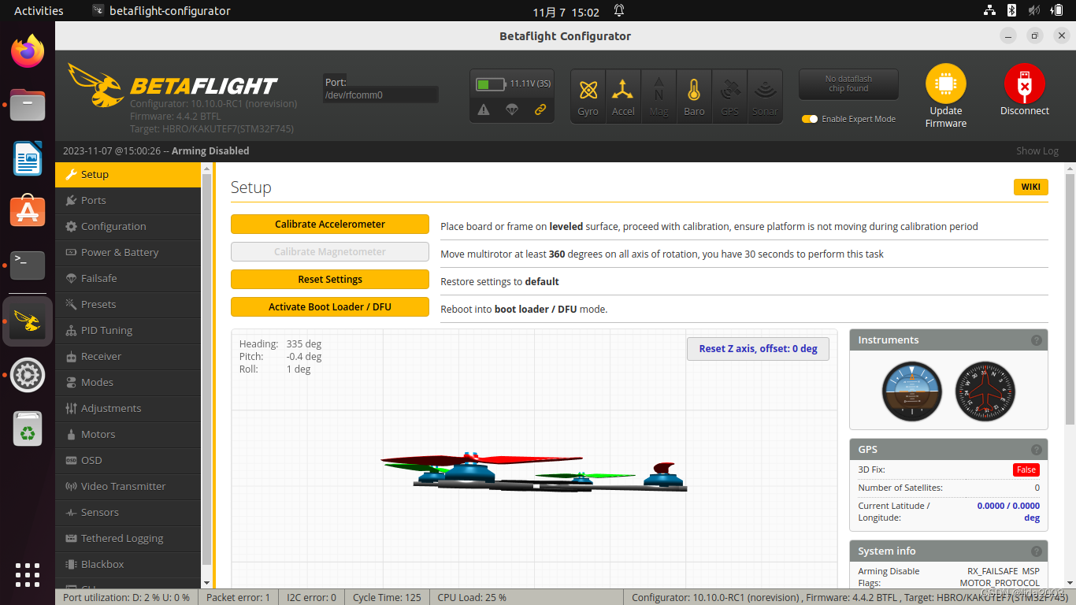This screenshot has height=605, width=1076.
Task: Open the PID Tuning tab
Action: click(128, 331)
